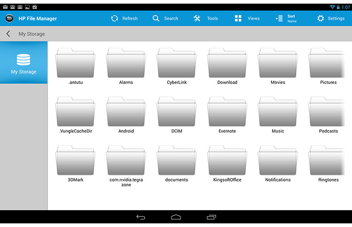The image size is (352, 227).
Task: Open the Tools wrench icon
Action: coord(197,19)
